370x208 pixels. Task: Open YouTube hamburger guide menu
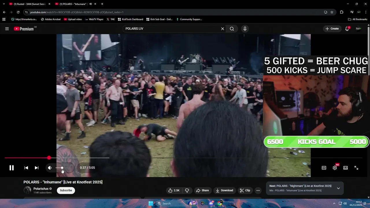[7, 29]
